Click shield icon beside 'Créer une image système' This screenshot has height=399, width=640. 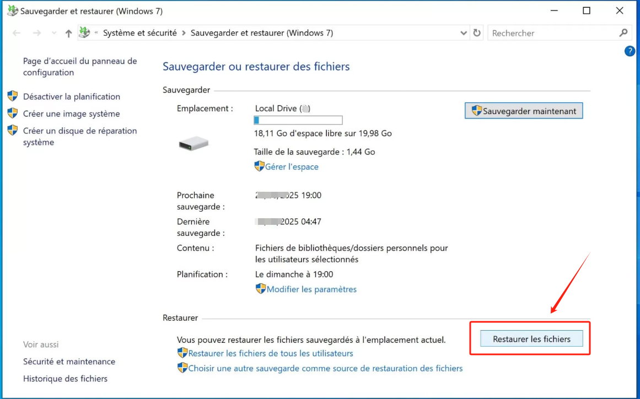click(13, 113)
